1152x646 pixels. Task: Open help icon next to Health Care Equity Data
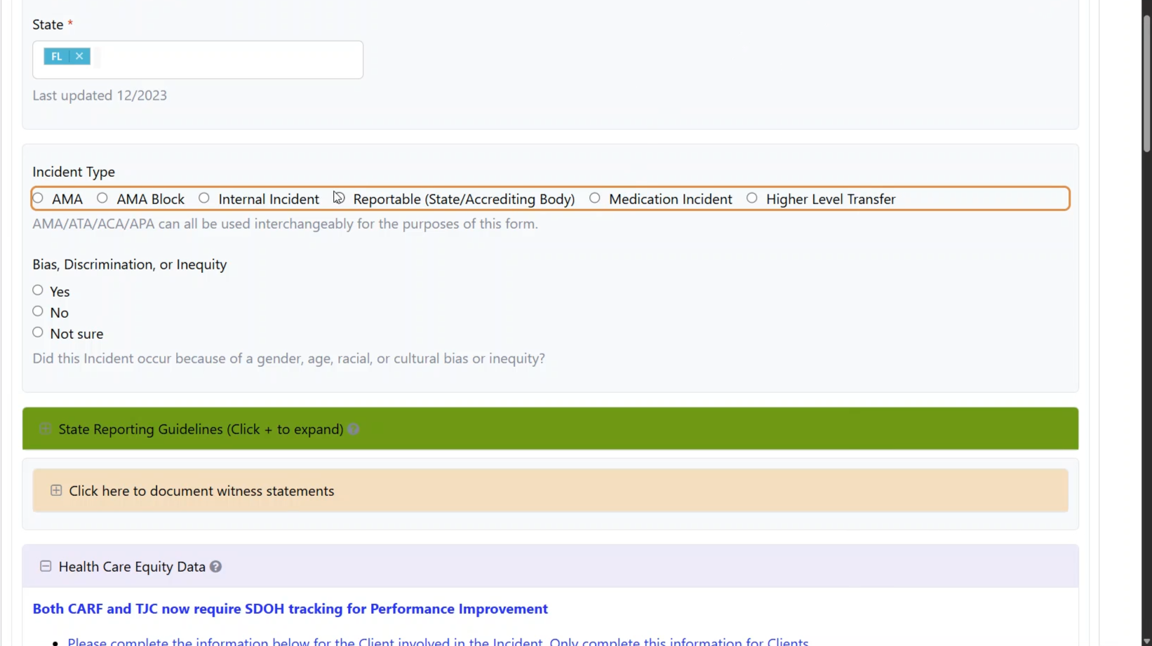point(216,567)
